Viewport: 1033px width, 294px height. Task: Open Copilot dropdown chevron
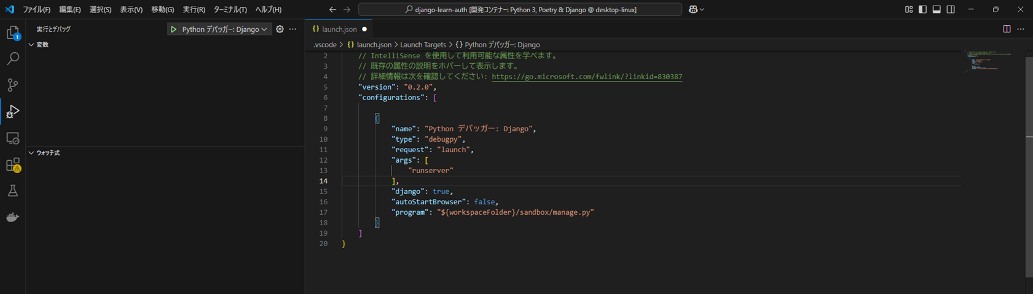click(702, 9)
